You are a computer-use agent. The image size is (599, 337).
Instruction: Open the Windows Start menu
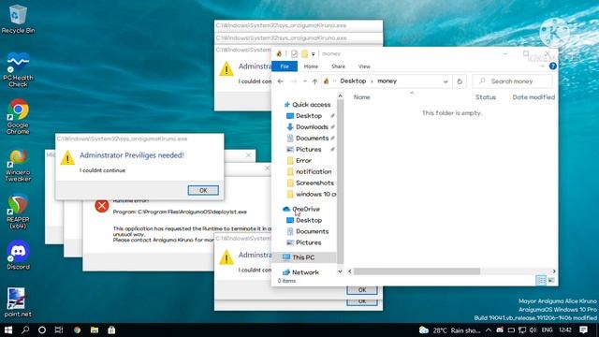tap(8, 330)
